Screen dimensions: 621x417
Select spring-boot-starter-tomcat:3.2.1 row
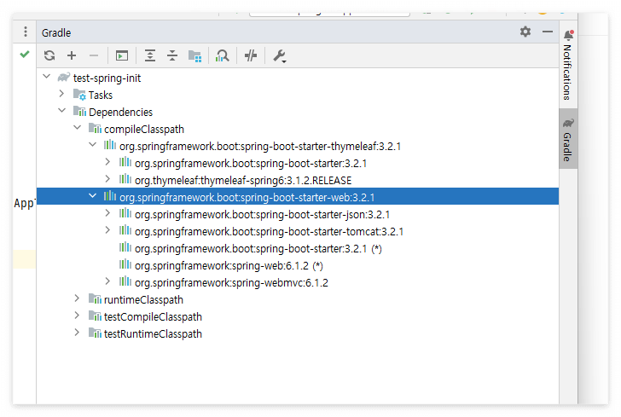[298, 231]
